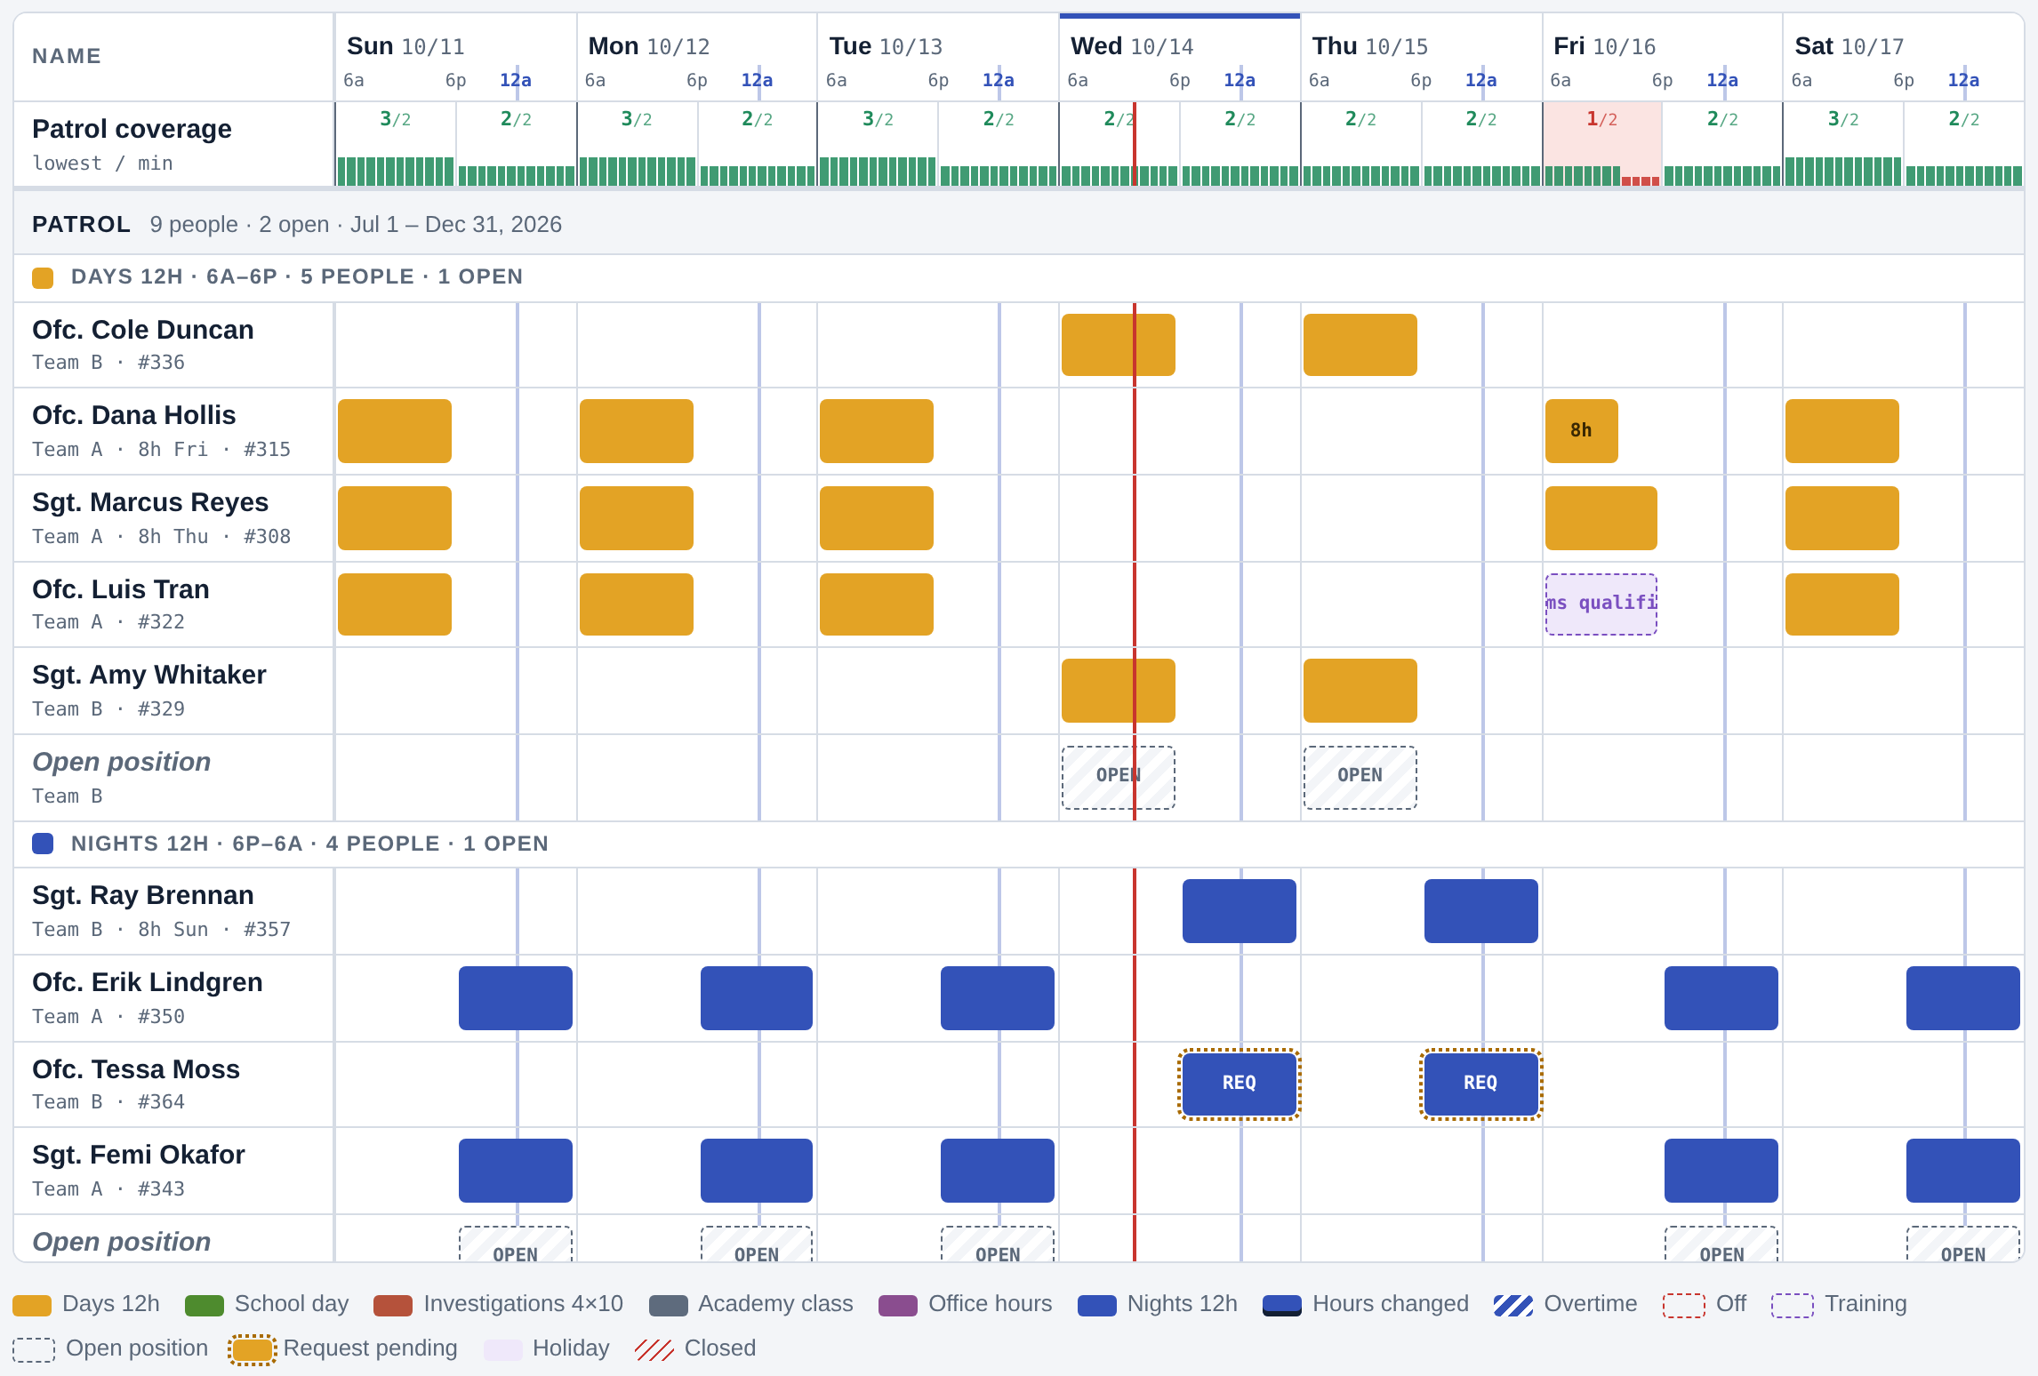Screen dimensions: 2038x1376
Task: Select the Mon 10/12 column header
Action: [697, 57]
